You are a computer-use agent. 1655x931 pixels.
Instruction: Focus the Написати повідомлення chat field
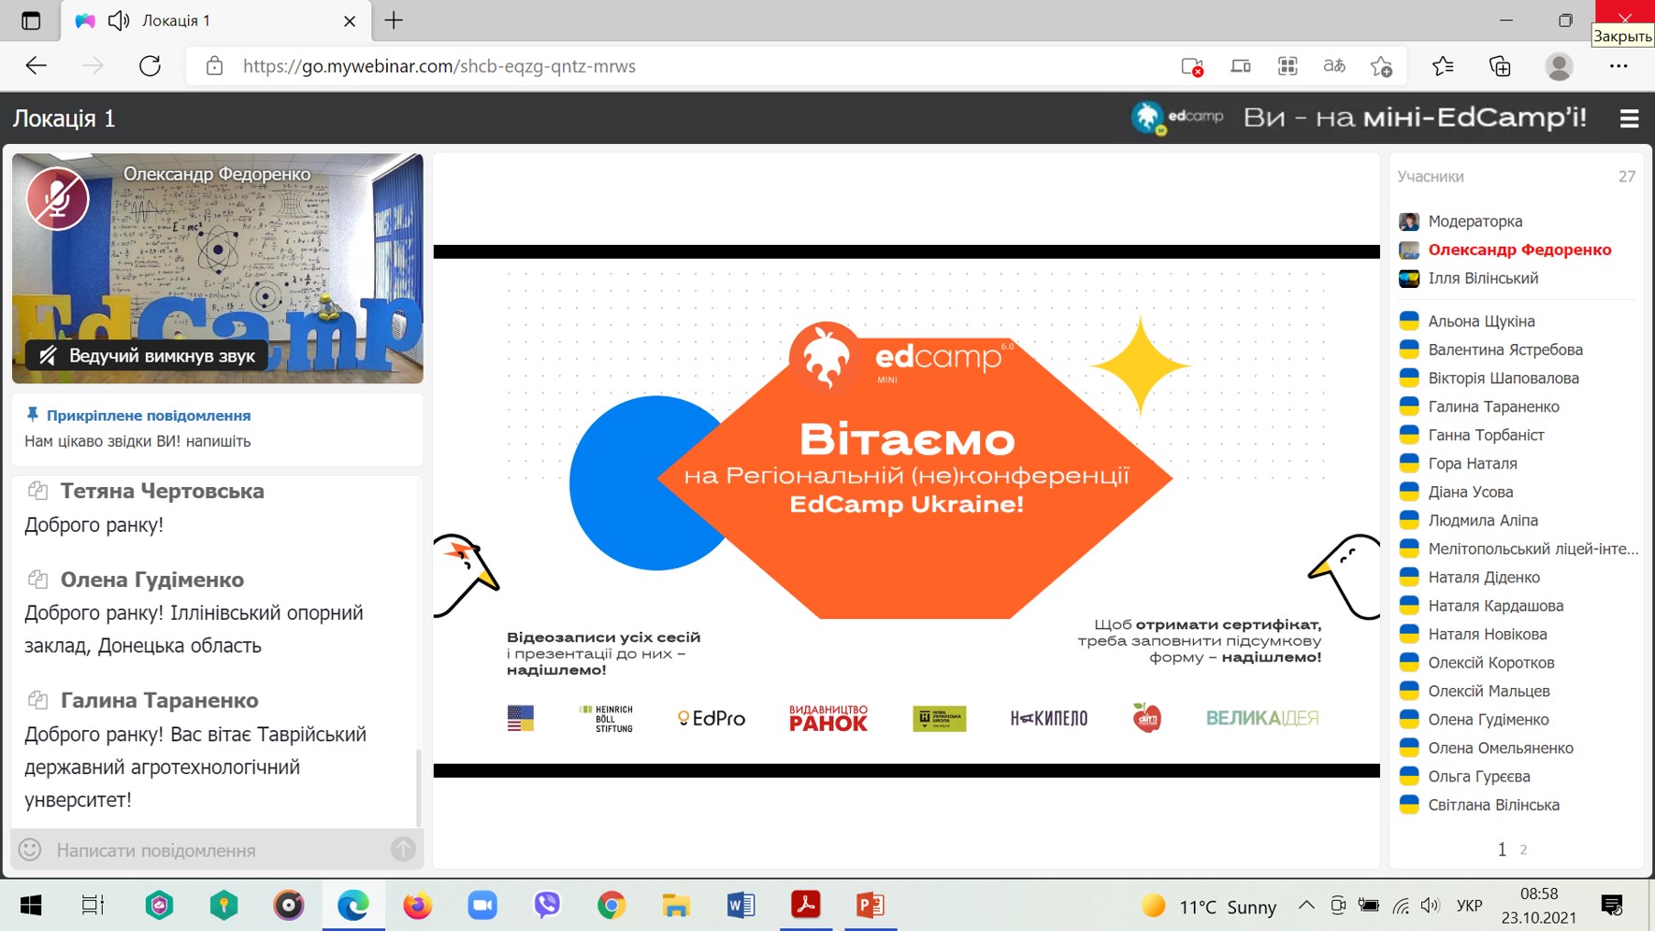(x=217, y=850)
